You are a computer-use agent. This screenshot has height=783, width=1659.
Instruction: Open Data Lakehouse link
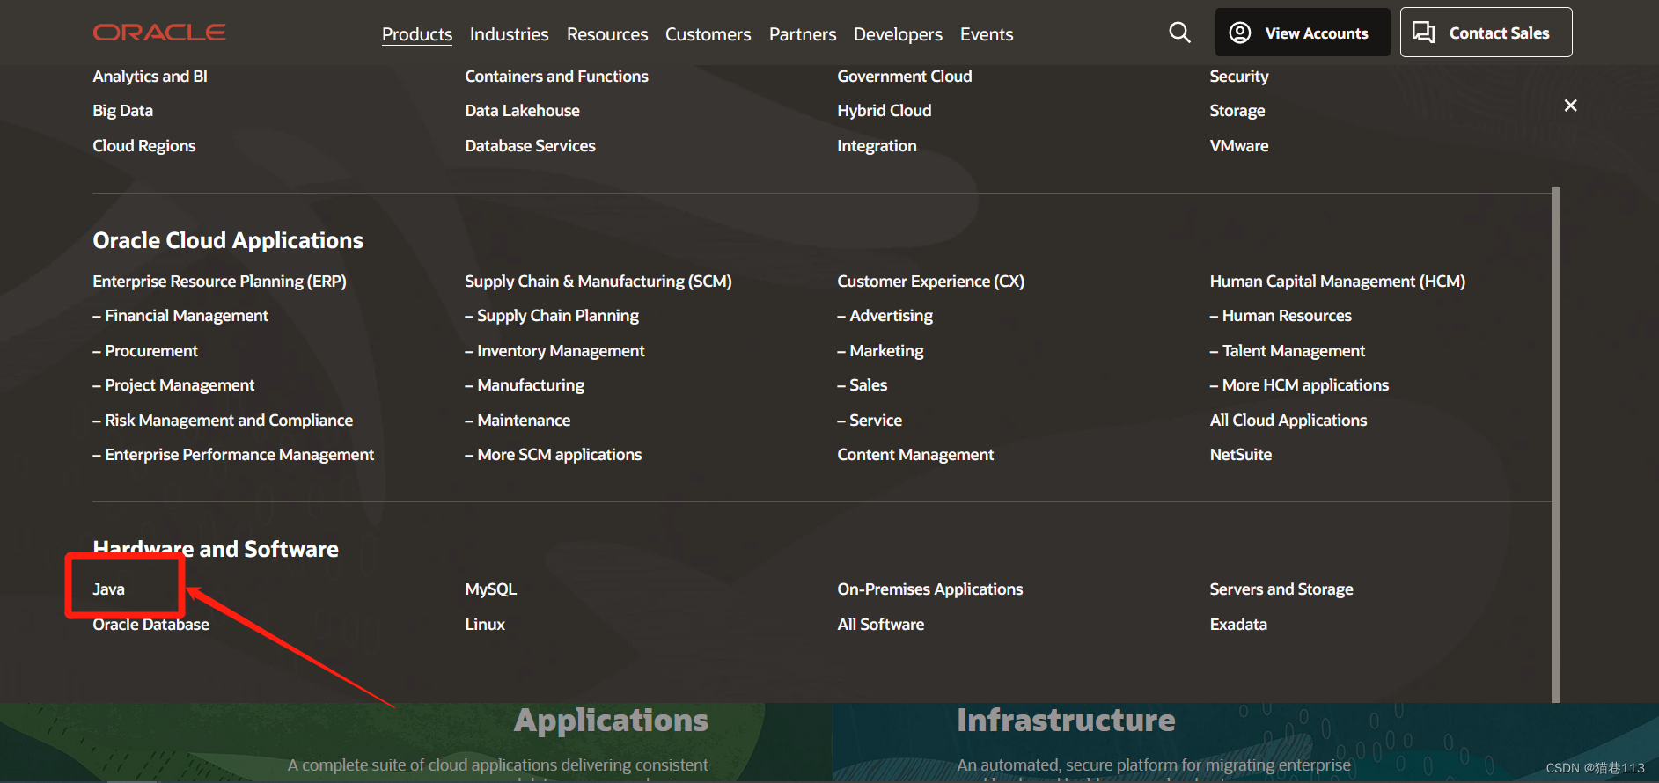coord(523,111)
